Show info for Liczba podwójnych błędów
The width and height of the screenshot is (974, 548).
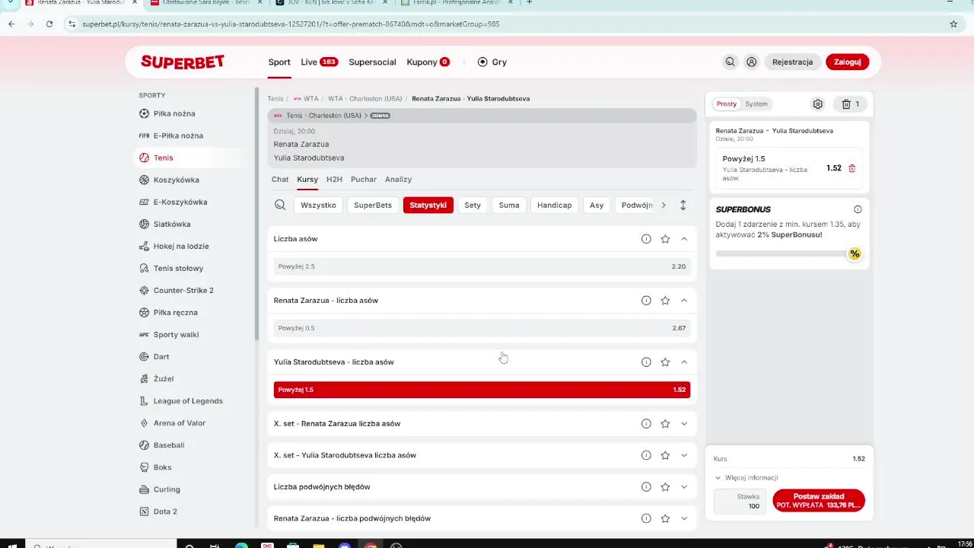[x=646, y=487]
